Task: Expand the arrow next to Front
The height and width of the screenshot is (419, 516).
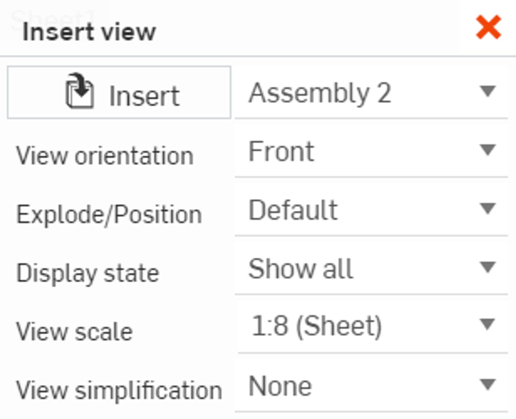Action: tap(487, 150)
